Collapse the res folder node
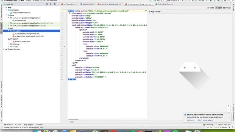Image resolution: width=235 pixels, height=132 pixels. (6, 28)
